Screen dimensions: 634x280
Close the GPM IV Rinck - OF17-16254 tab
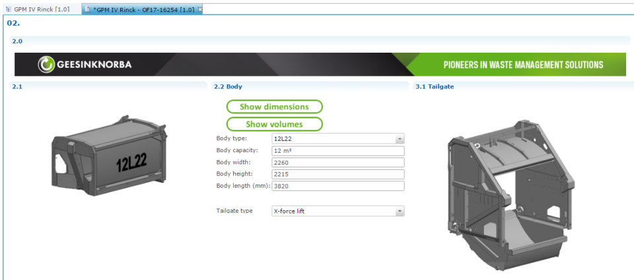tap(199, 9)
